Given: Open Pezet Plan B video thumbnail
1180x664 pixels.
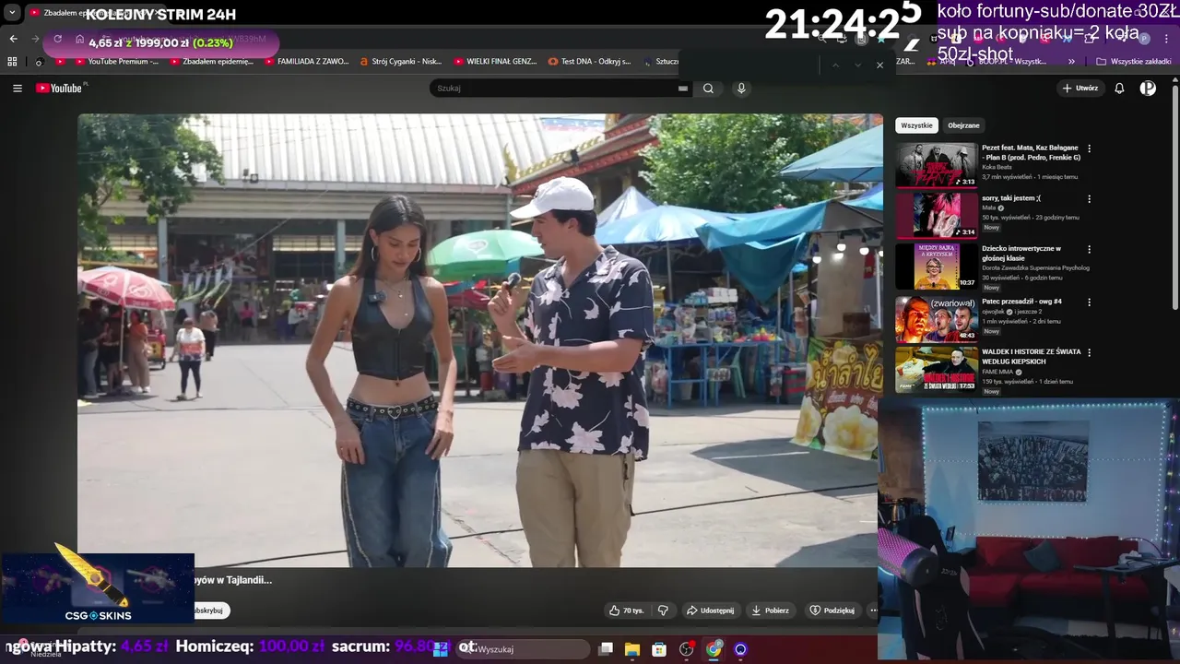Looking at the screenshot, I should click(x=937, y=164).
